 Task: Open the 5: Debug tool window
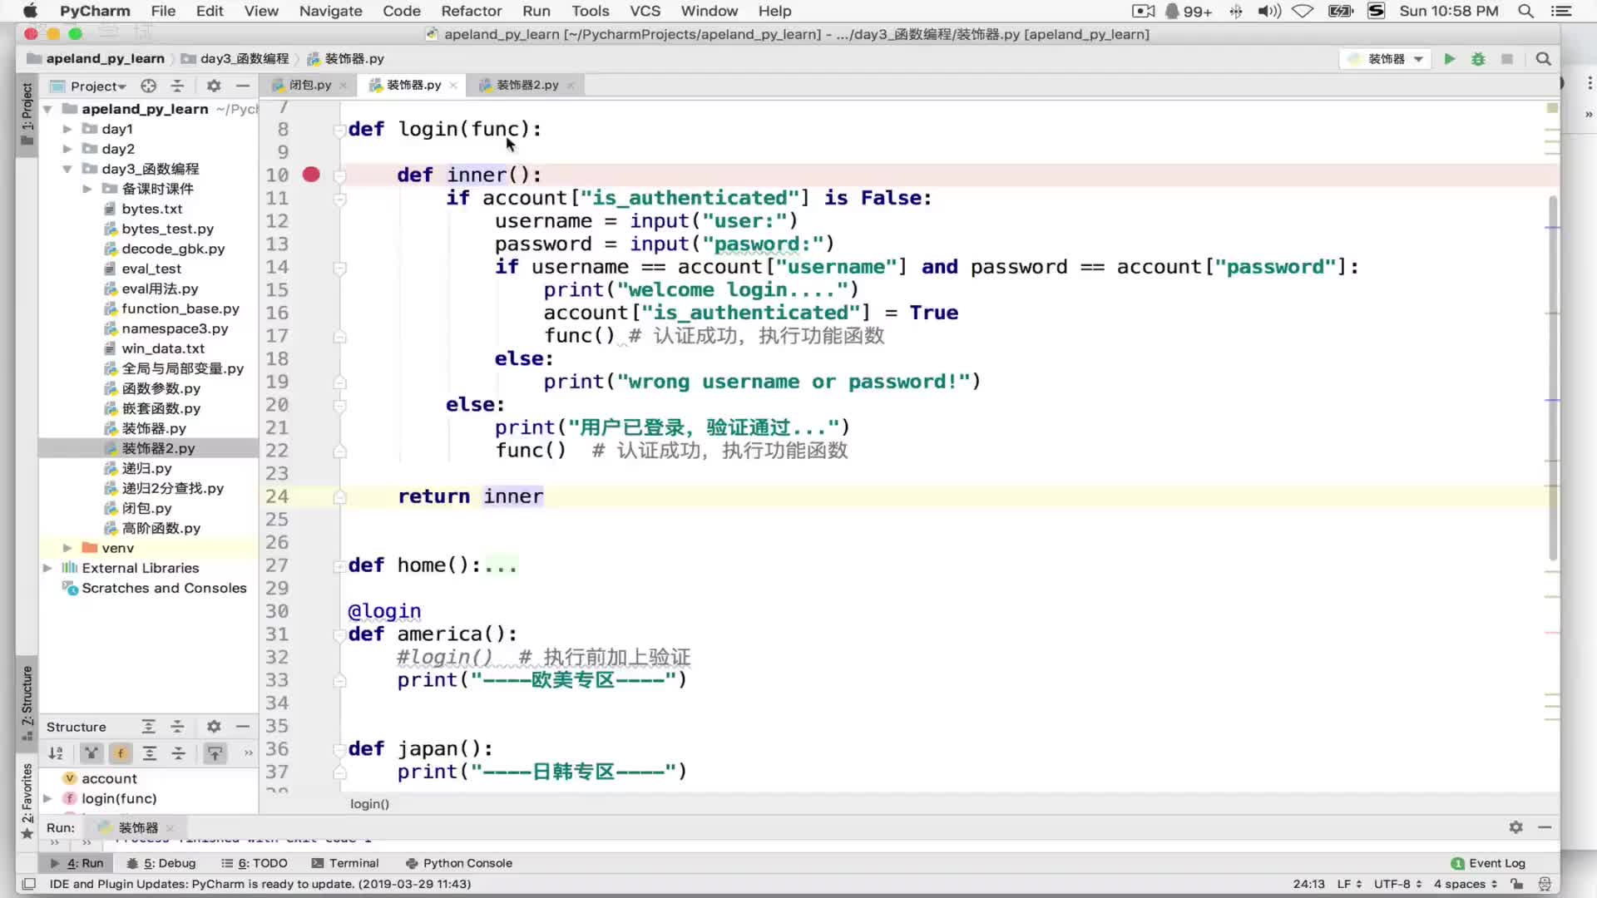tap(161, 863)
